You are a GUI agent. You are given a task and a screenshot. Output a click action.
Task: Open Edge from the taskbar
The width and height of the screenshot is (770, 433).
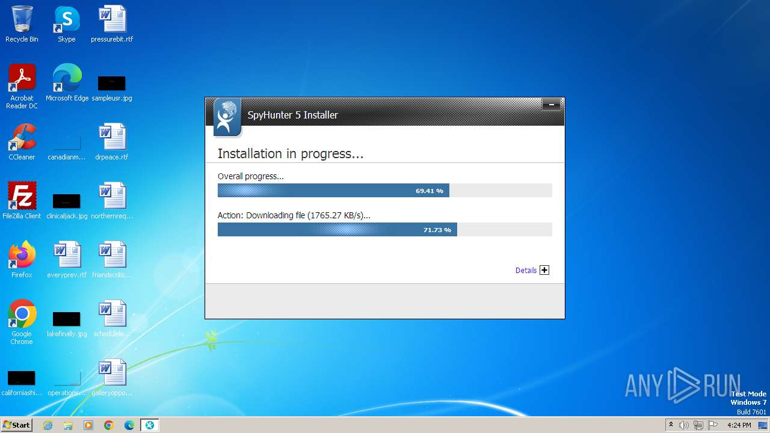(129, 425)
